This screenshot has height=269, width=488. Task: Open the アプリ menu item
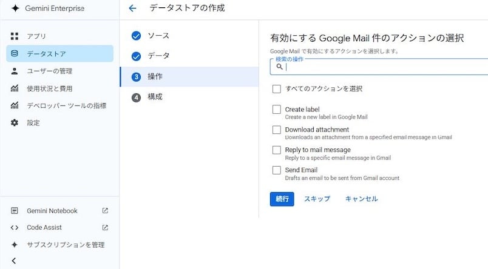(59, 36)
